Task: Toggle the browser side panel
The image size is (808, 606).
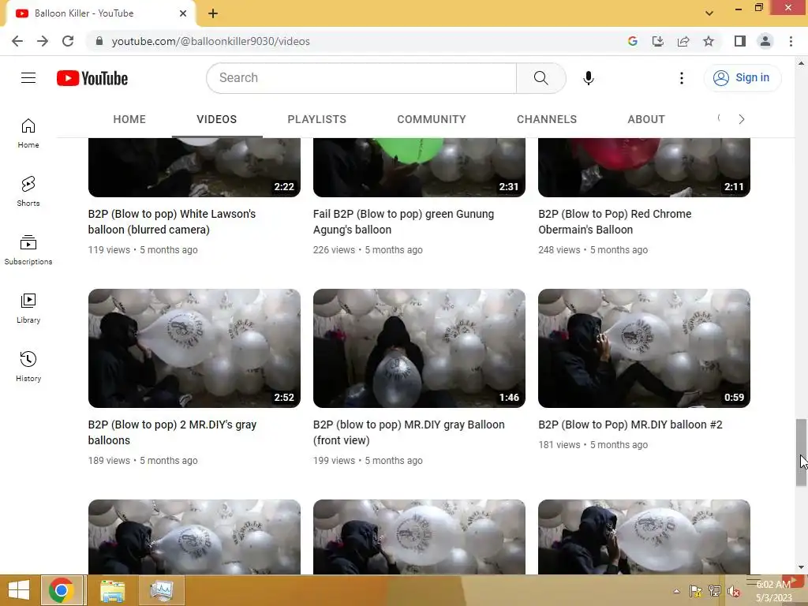Action: pos(740,41)
